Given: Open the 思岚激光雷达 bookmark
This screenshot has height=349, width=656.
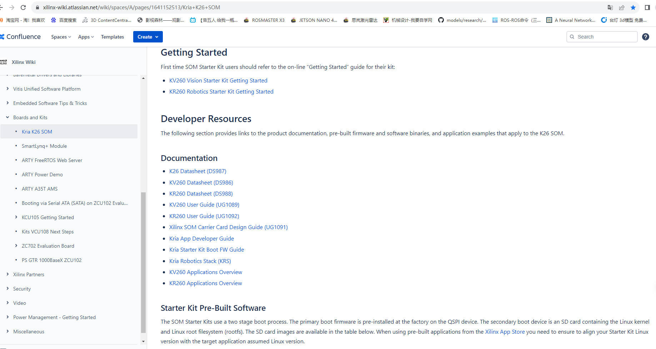Looking at the screenshot, I should (360, 20).
